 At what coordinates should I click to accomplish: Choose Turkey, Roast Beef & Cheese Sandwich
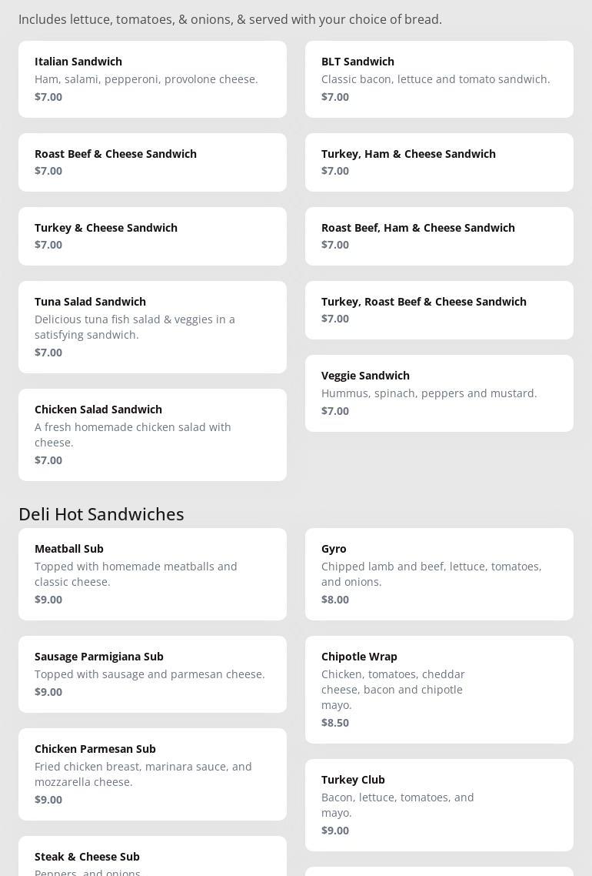coord(439,310)
